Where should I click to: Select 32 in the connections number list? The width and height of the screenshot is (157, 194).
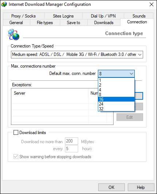coord(116,109)
